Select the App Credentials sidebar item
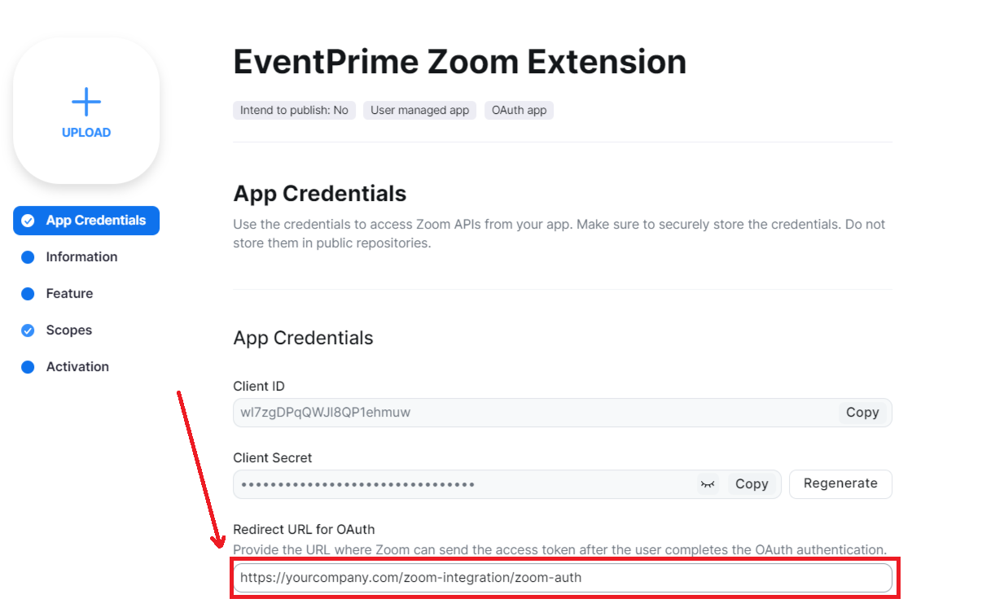The width and height of the screenshot is (1004, 612). tap(85, 220)
